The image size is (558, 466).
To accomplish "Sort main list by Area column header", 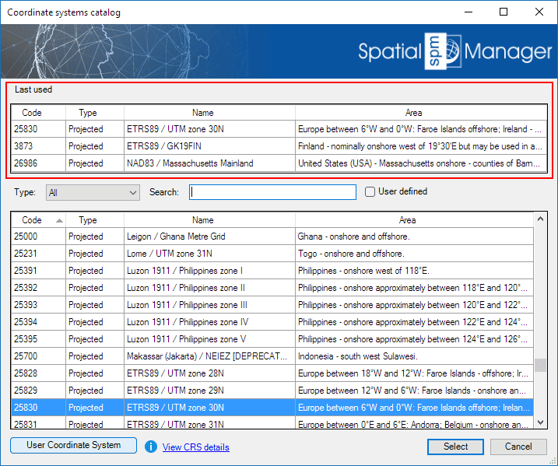I will (406, 220).
